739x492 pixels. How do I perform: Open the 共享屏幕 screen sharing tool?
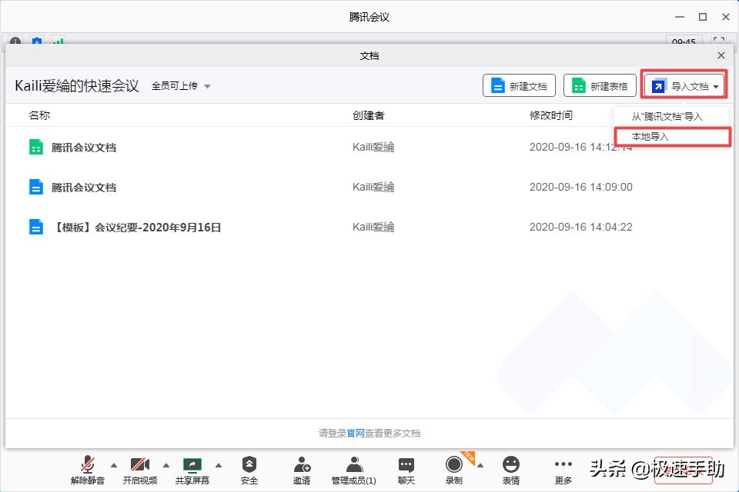coord(192,470)
